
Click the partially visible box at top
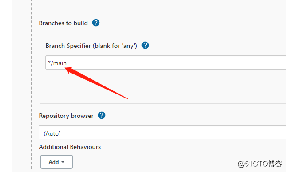163,5
